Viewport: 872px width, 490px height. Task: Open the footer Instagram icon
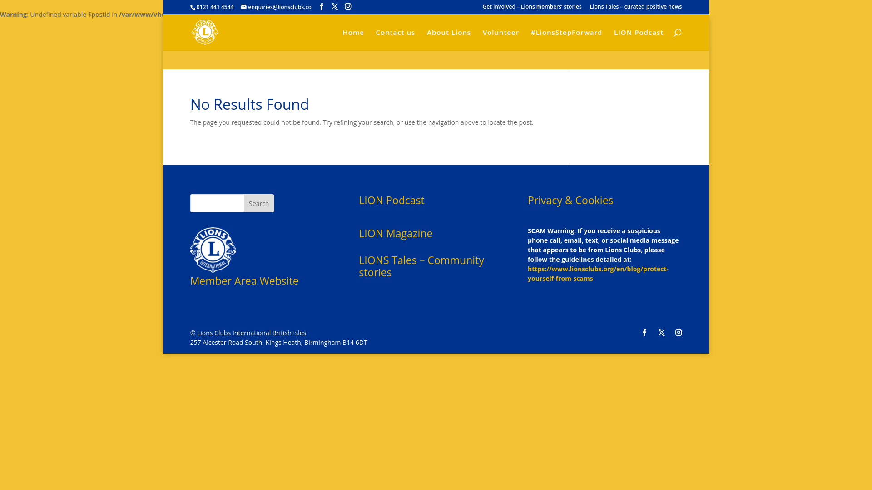[x=679, y=333]
